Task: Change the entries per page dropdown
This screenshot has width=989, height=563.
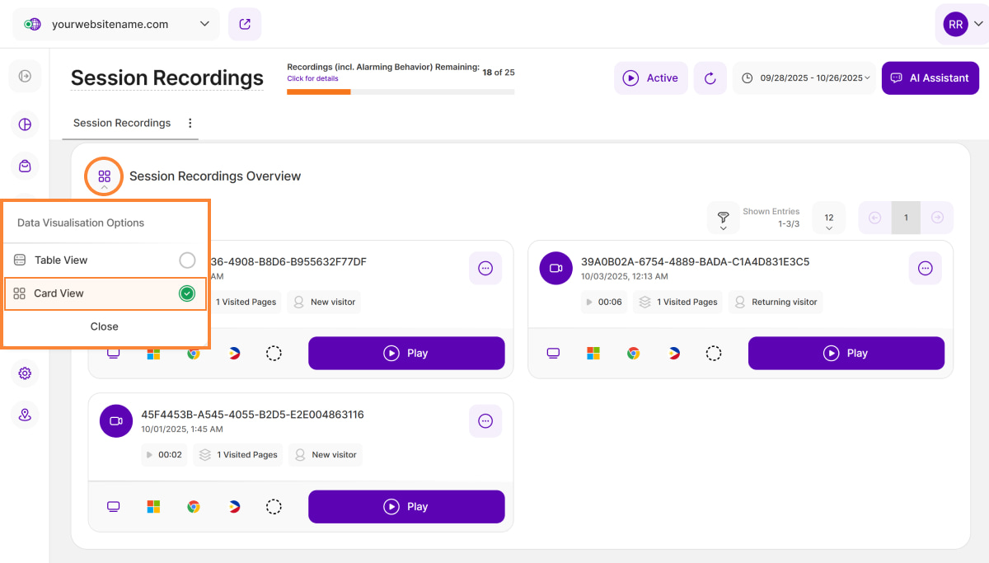Action: pyautogui.click(x=829, y=218)
